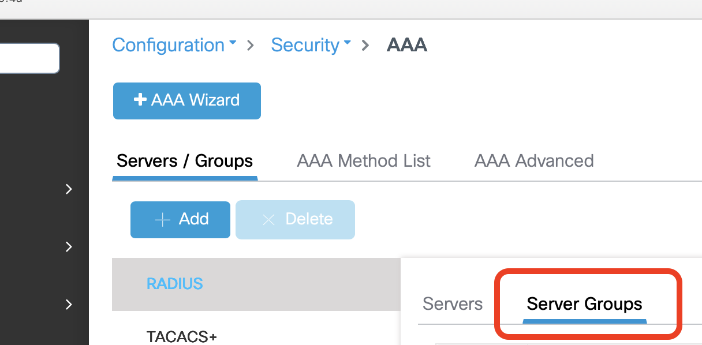The height and width of the screenshot is (345, 702).
Task: Expand the bottom sidebar chevron arrow
Action: (69, 304)
